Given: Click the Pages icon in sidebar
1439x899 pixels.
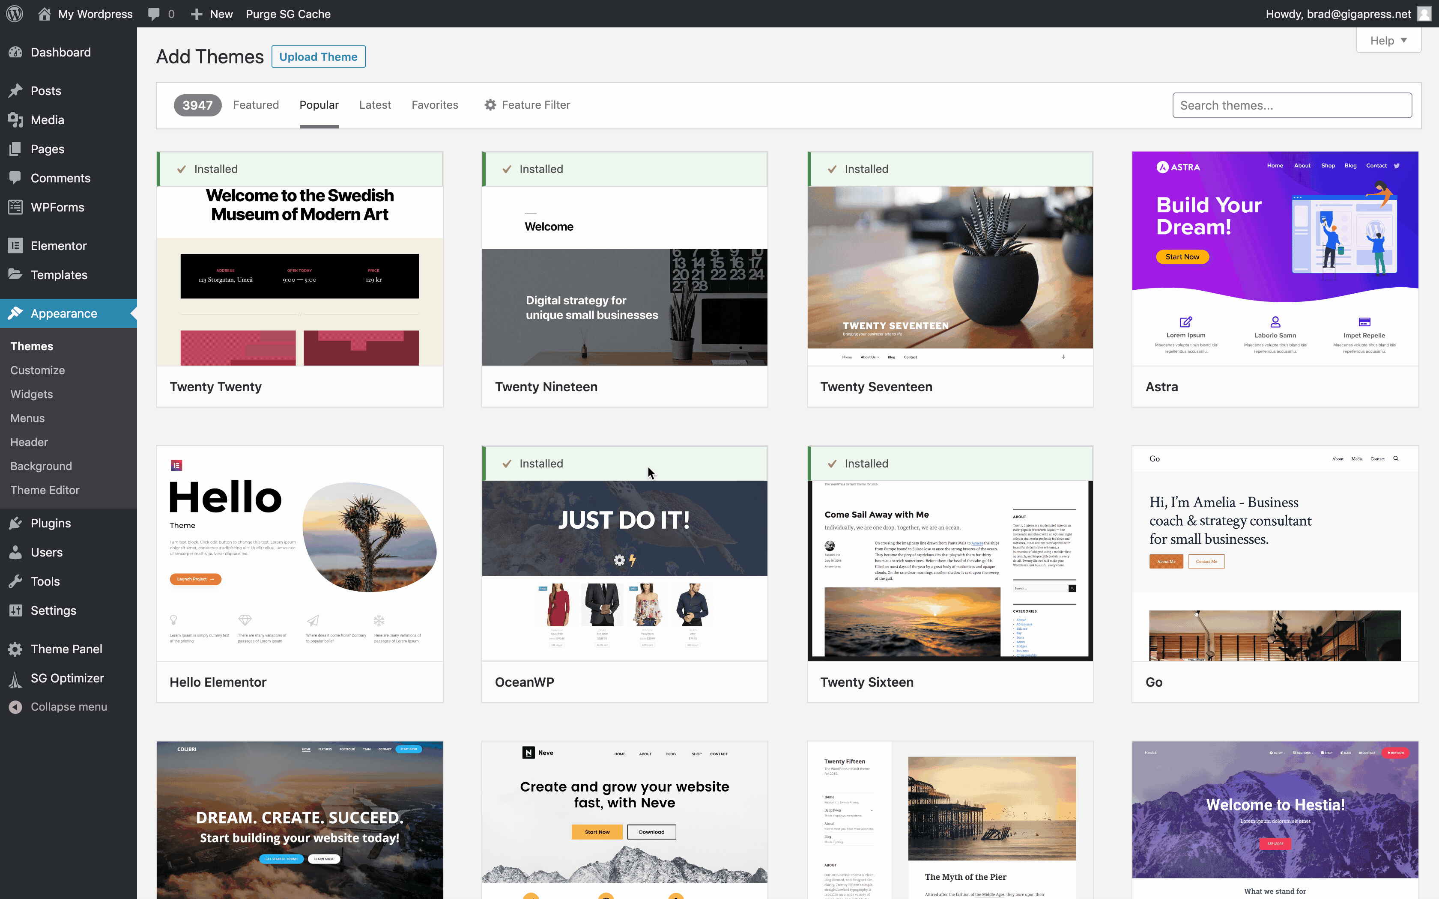Looking at the screenshot, I should pyautogui.click(x=15, y=149).
